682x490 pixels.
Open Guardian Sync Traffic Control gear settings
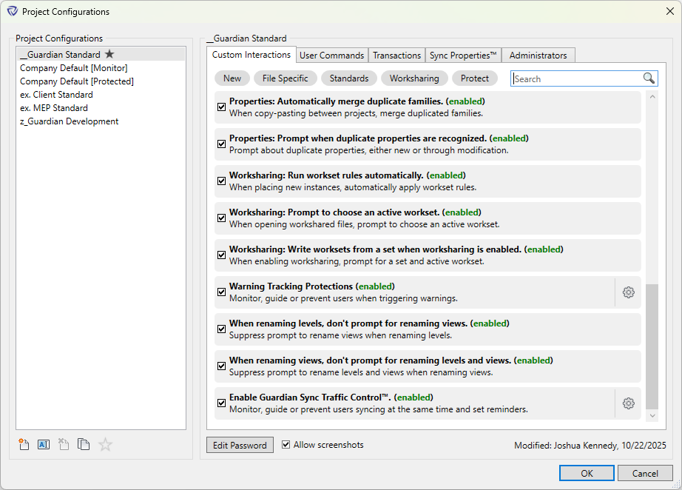pyautogui.click(x=628, y=403)
